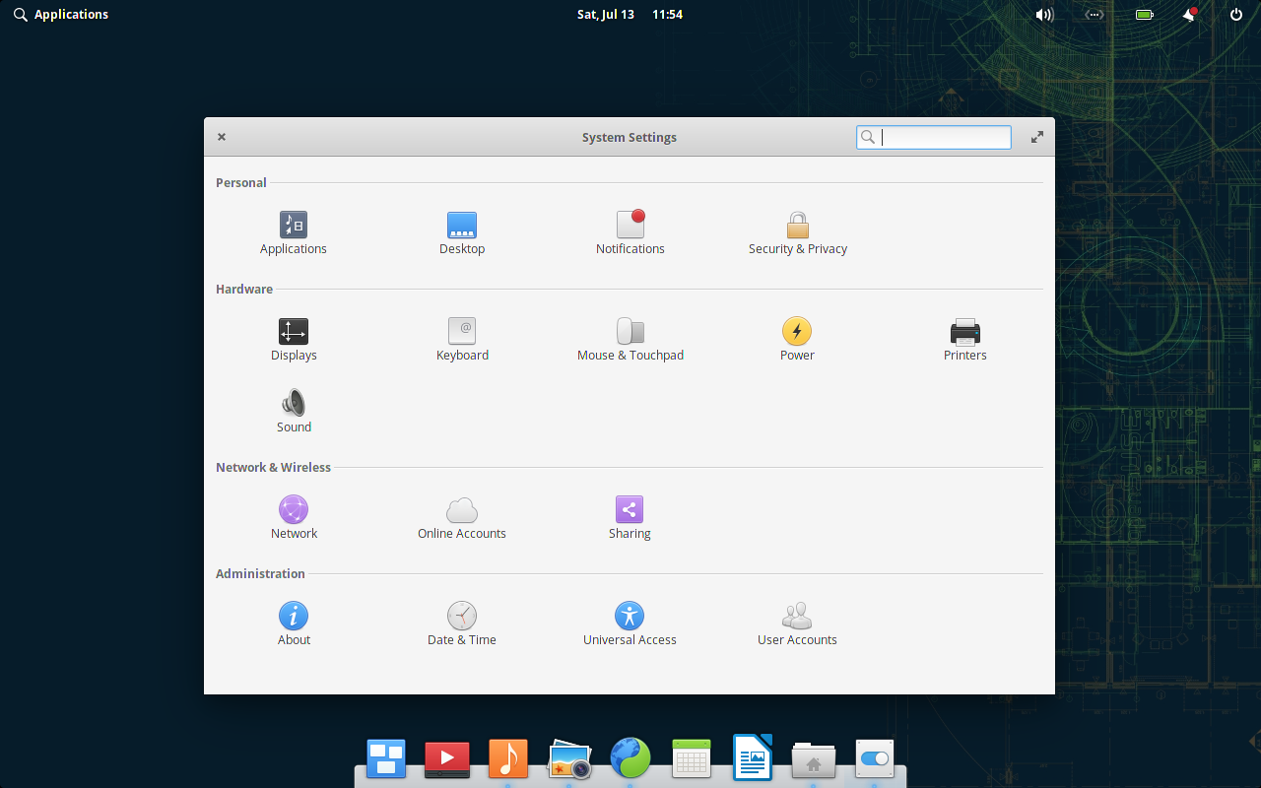This screenshot has width=1261, height=788.
Task: Open the Applications menu in top panel
Action: click(61, 15)
